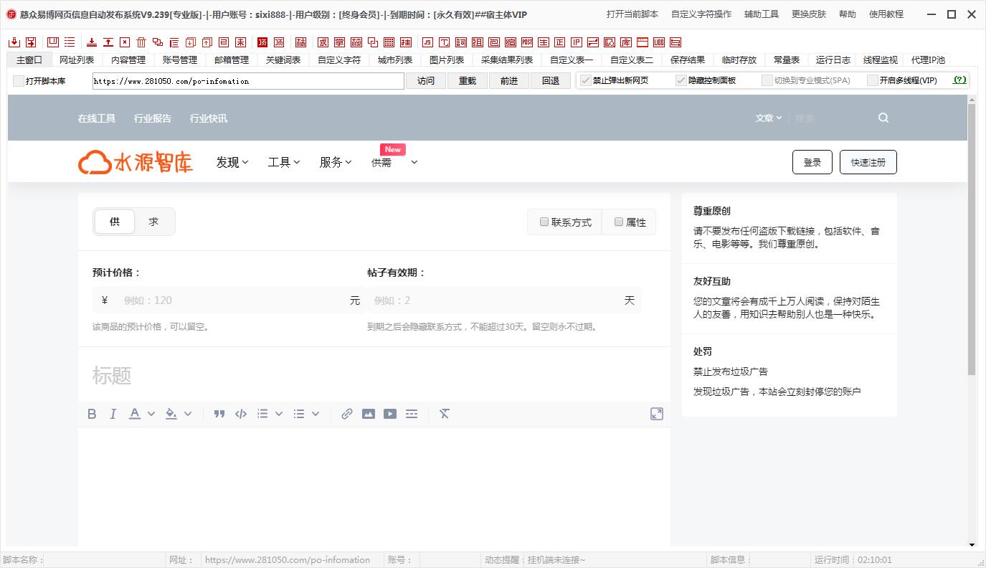986x568 pixels.
Task: Expand the editor to fullscreen
Action: coord(657,414)
